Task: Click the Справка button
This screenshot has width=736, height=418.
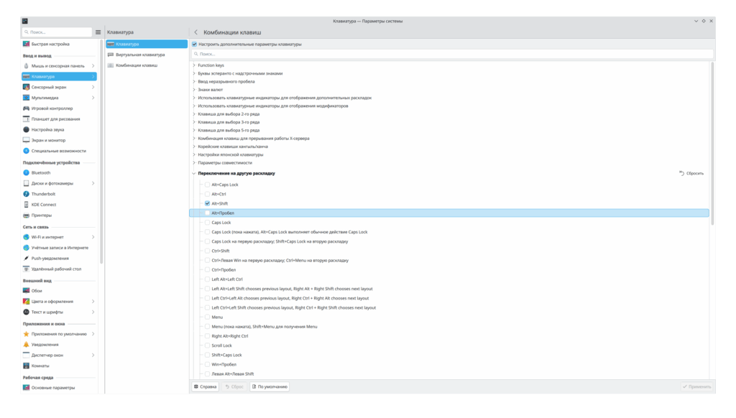Action: click(x=205, y=387)
